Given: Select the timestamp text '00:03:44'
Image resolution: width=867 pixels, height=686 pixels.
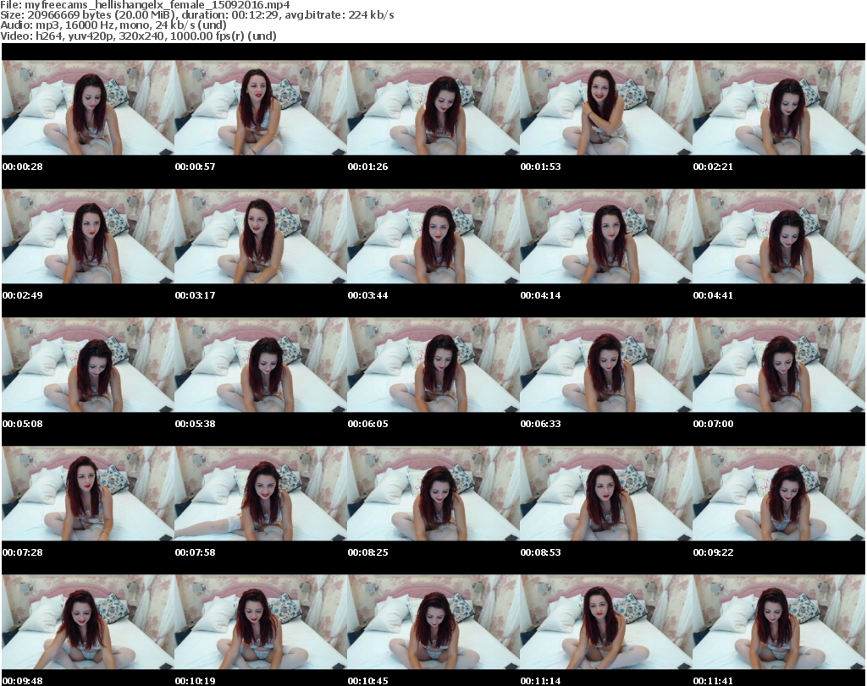Looking at the screenshot, I should [367, 295].
